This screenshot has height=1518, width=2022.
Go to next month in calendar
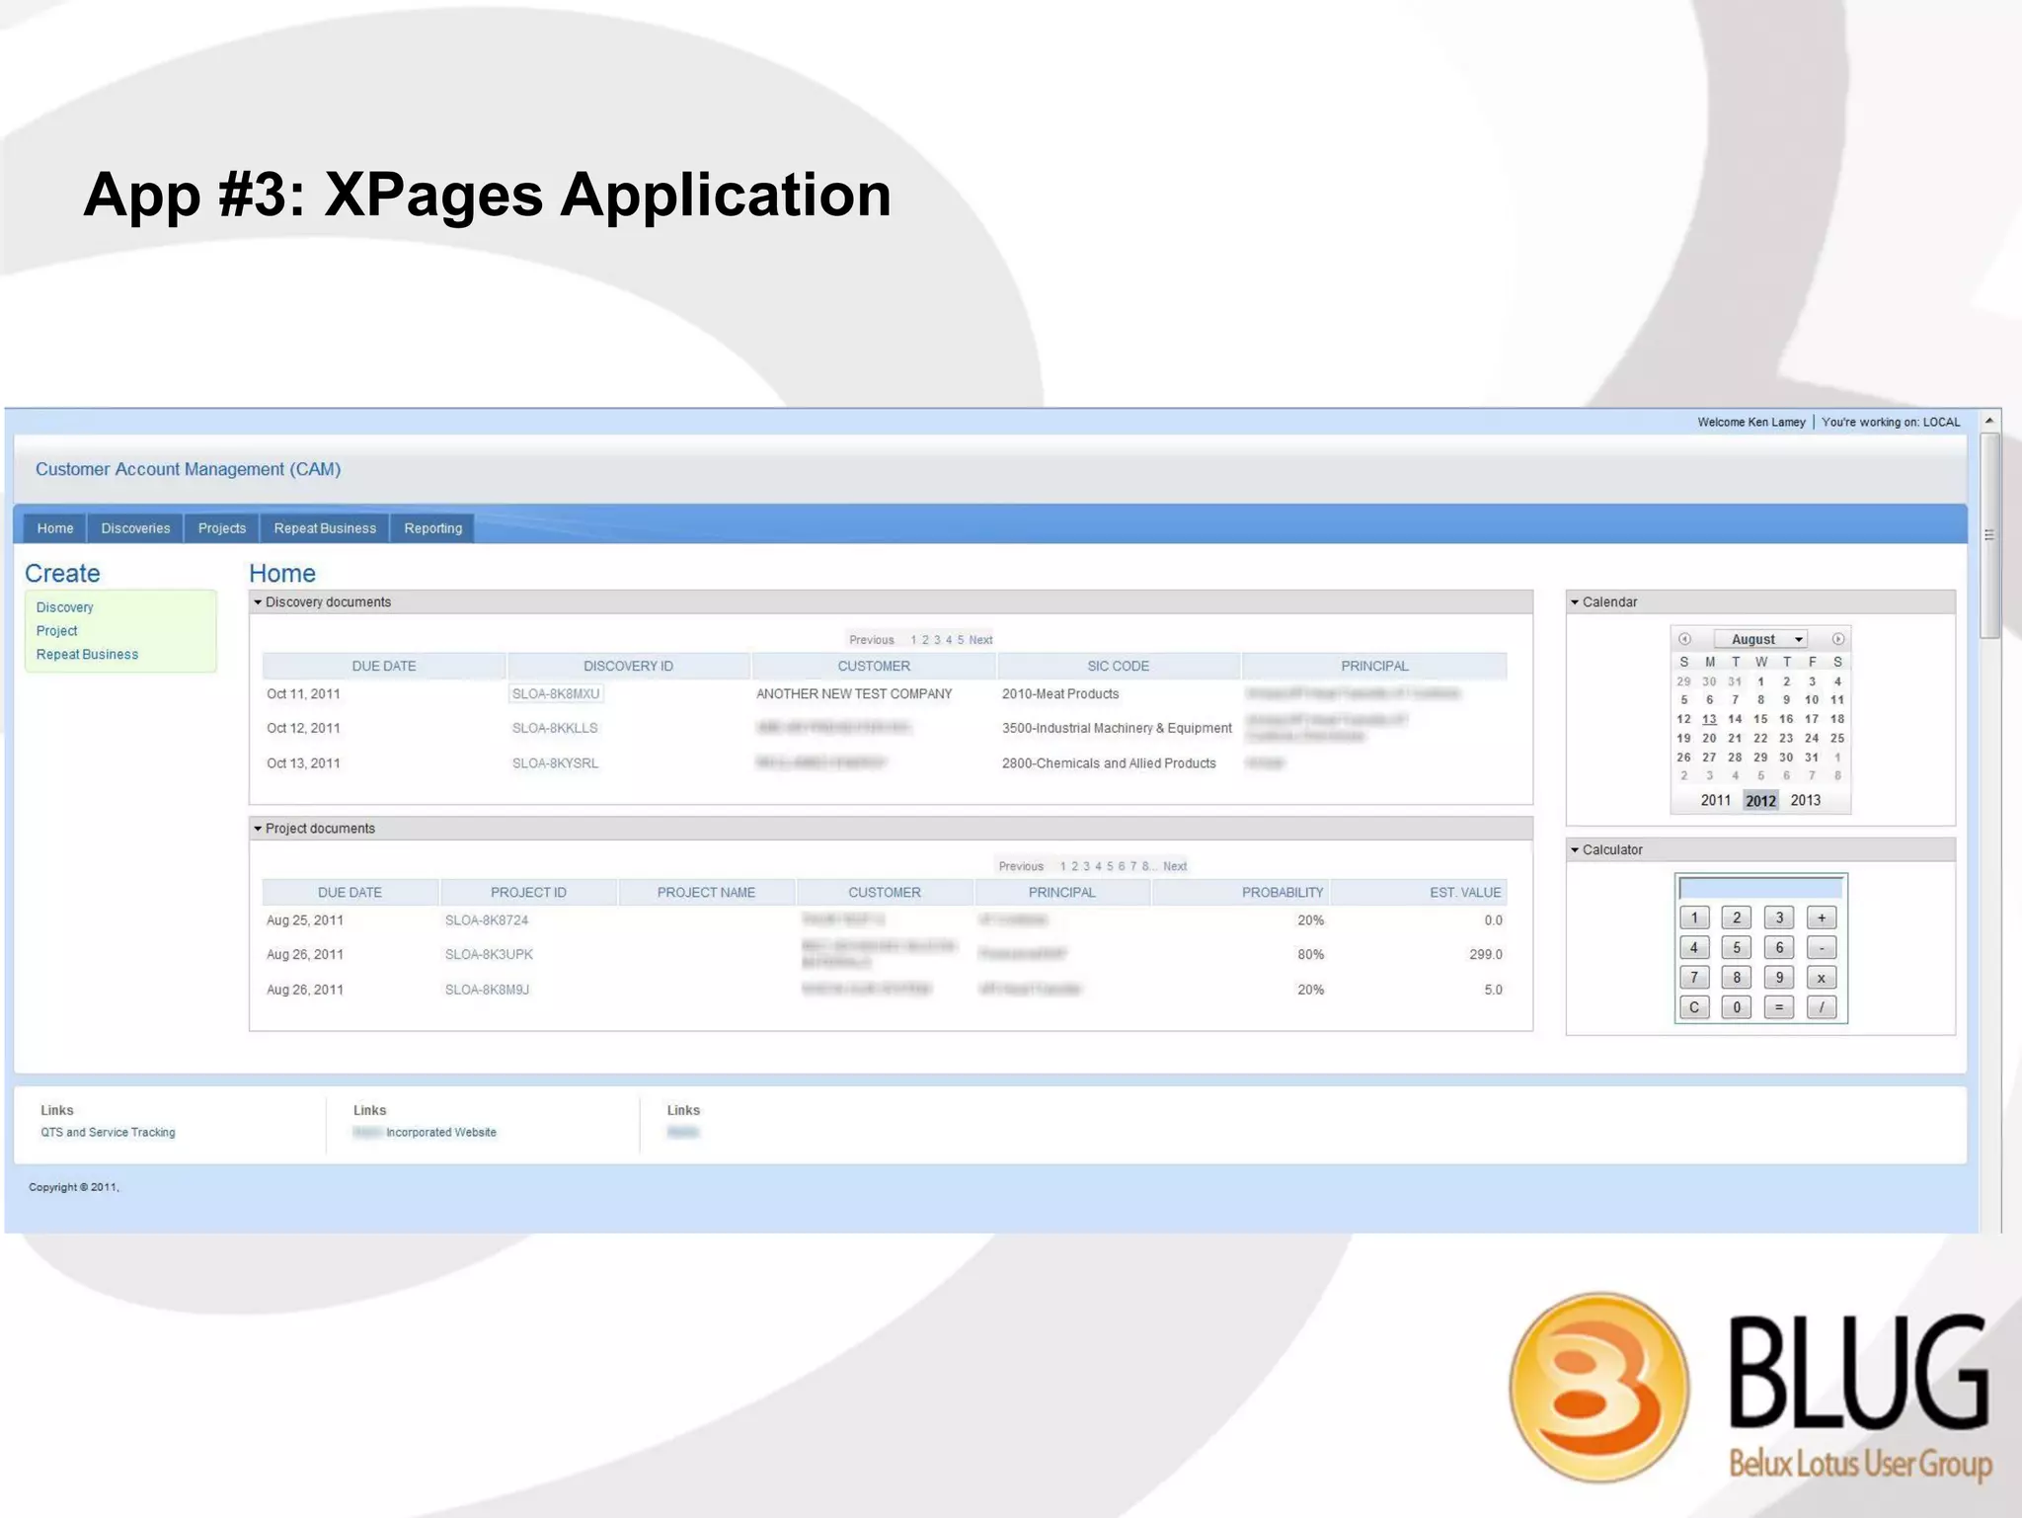pyautogui.click(x=1837, y=639)
